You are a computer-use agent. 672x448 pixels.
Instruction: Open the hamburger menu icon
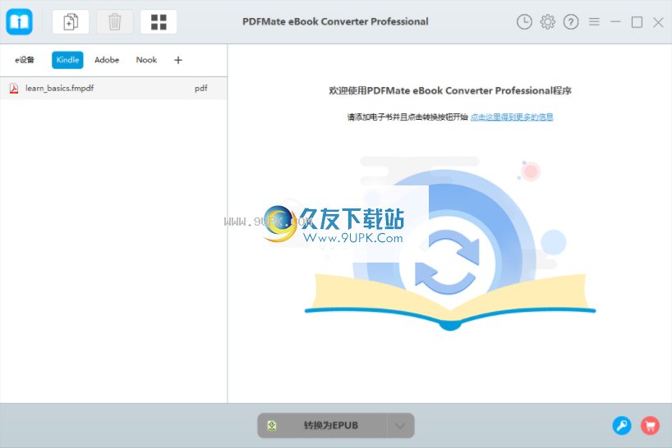coord(594,22)
